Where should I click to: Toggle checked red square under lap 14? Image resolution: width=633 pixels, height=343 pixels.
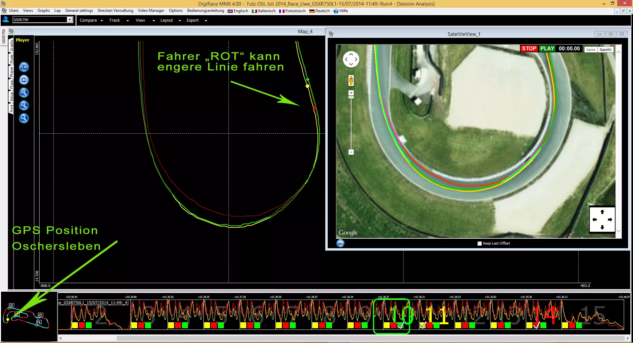536,325
